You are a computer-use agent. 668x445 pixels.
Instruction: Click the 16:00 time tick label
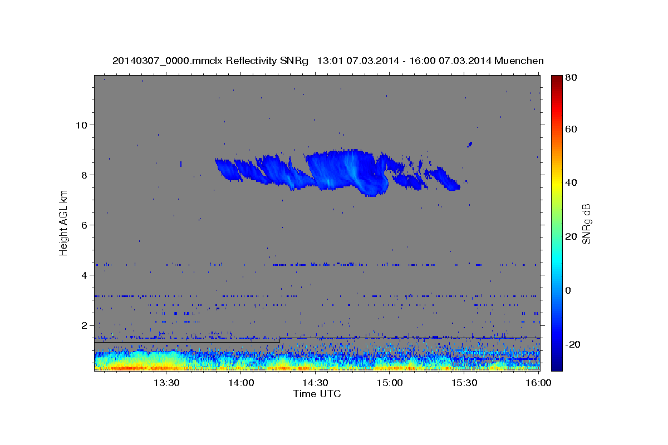pyautogui.click(x=539, y=383)
